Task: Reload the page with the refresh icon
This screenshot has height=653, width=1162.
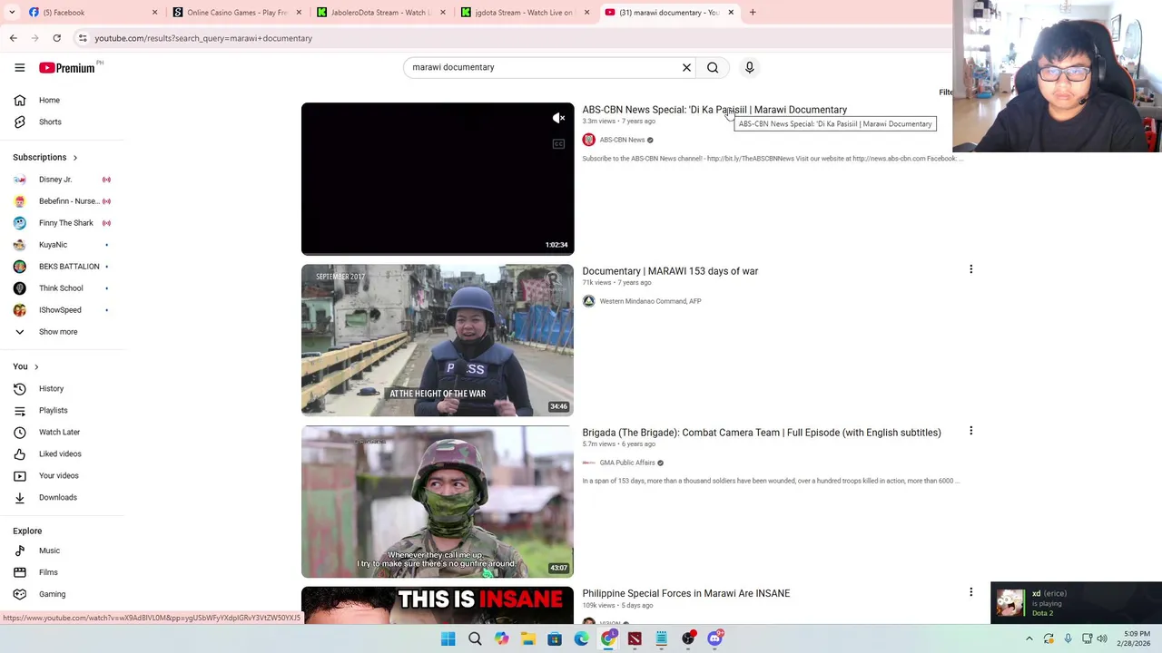Action: [56, 38]
